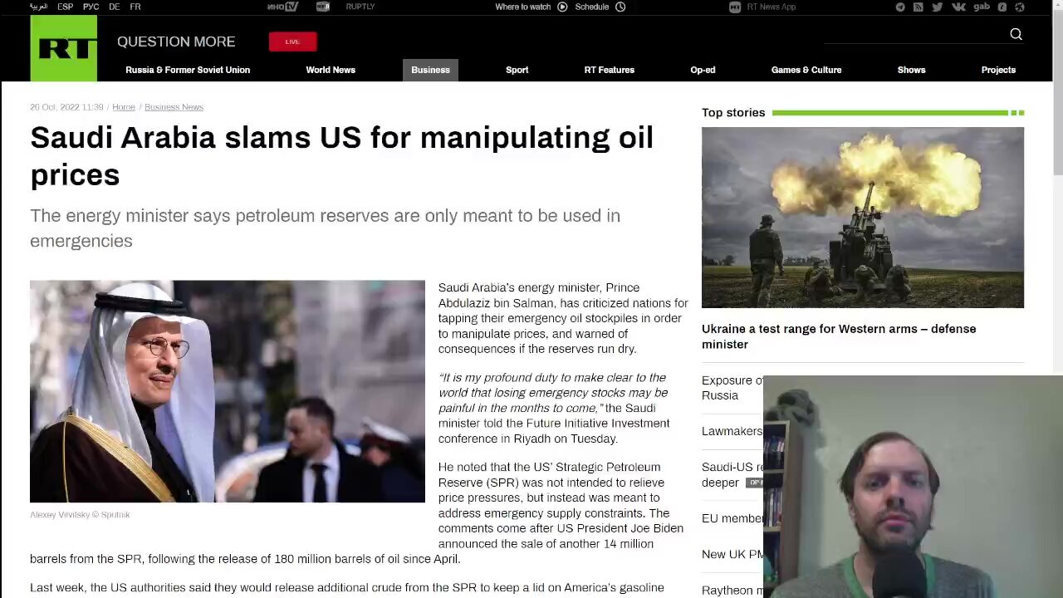The height and width of the screenshot is (598, 1063).
Task: Switch language to FR
Action: coord(135,7)
